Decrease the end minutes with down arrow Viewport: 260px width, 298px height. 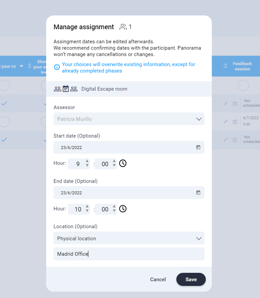[x=114, y=211]
